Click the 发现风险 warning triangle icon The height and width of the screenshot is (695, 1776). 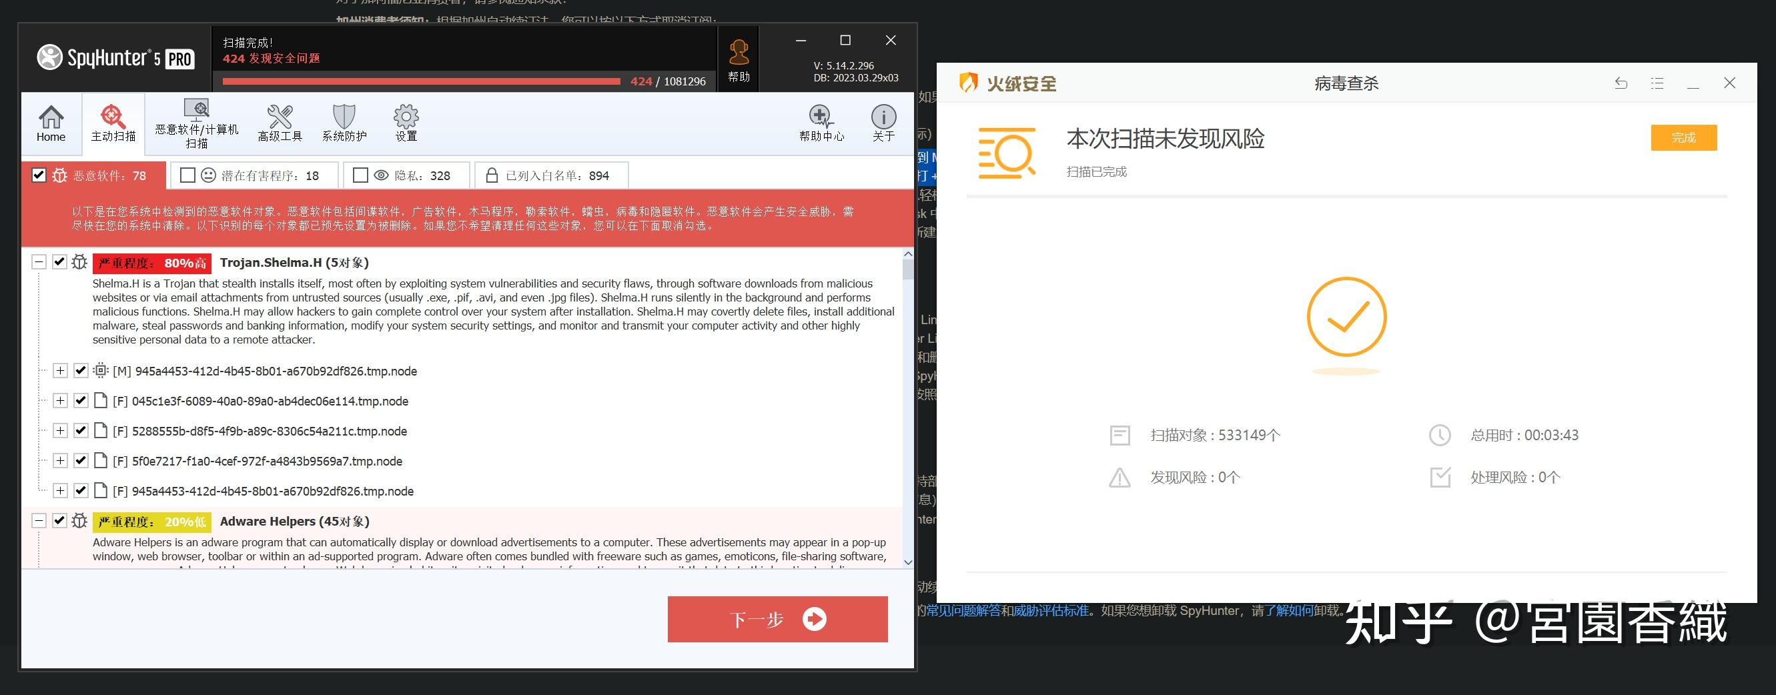tap(1120, 477)
